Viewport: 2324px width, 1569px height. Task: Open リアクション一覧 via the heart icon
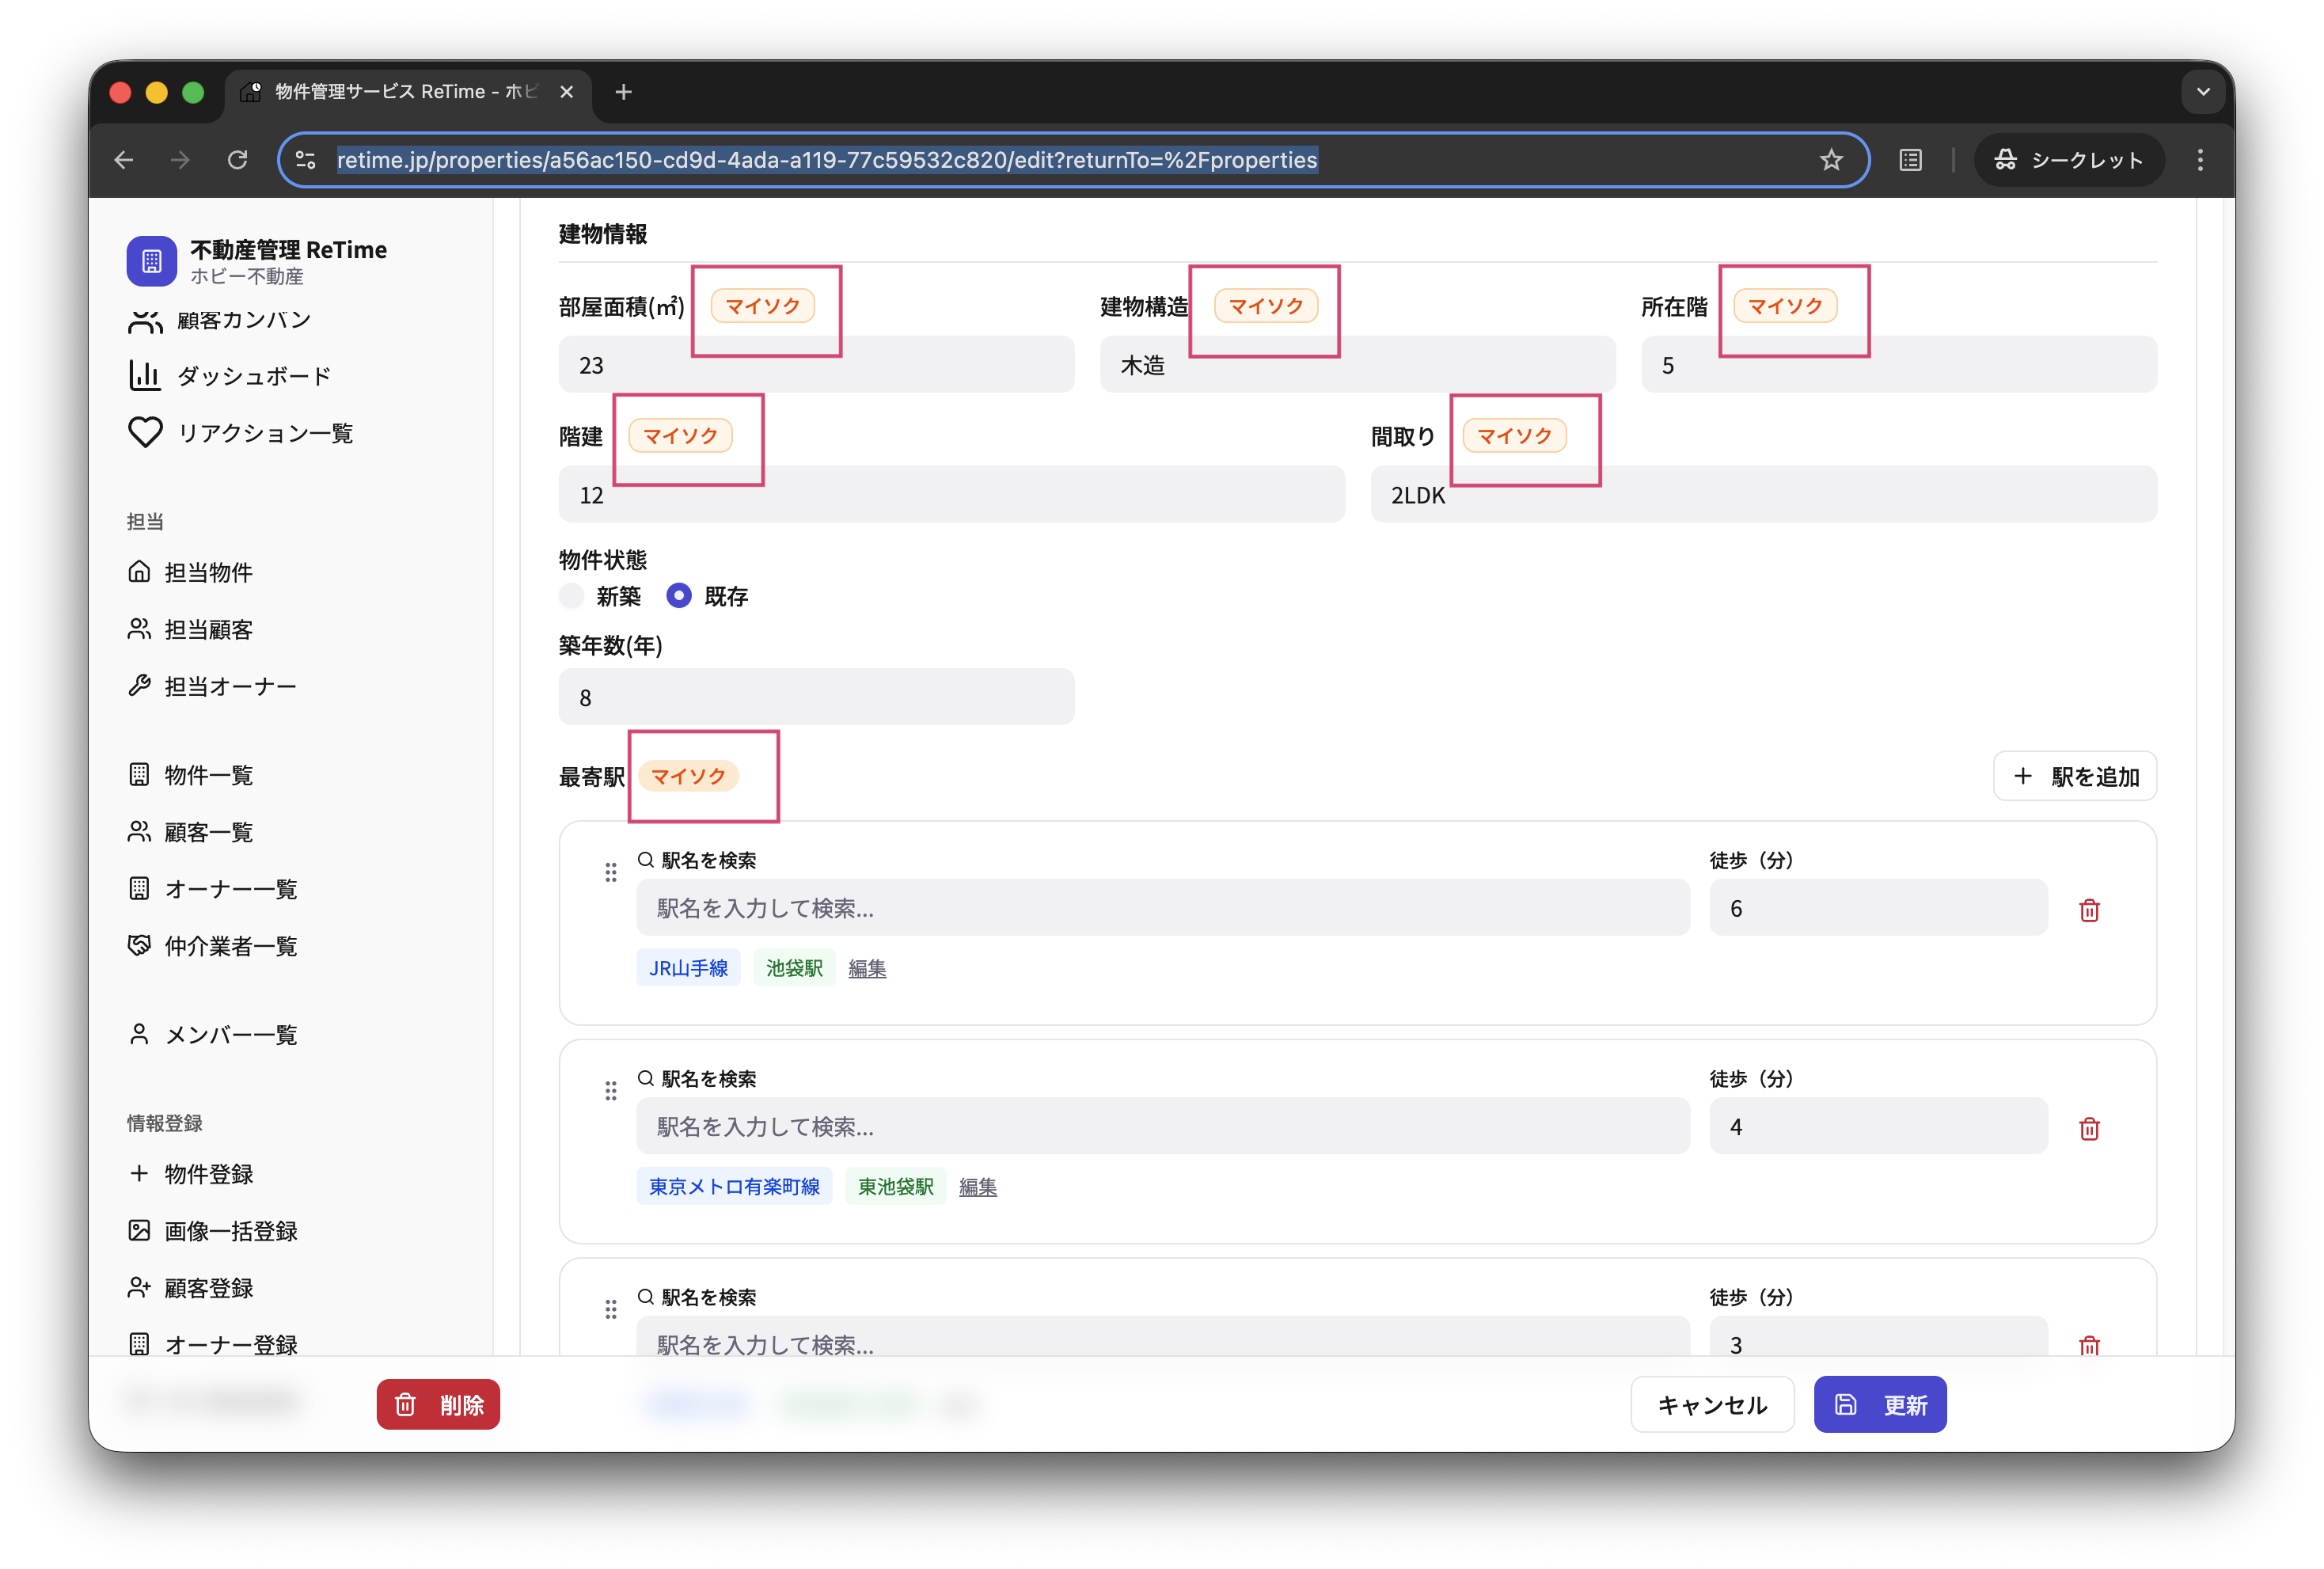(145, 432)
